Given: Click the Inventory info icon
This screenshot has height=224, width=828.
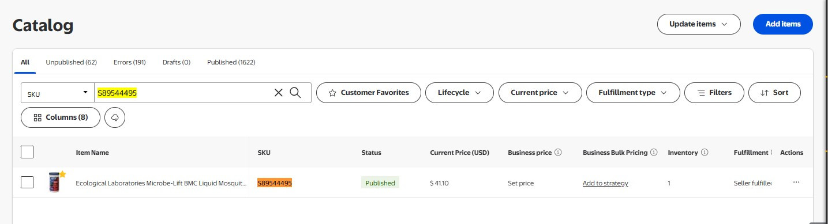Looking at the screenshot, I should 705,153.
